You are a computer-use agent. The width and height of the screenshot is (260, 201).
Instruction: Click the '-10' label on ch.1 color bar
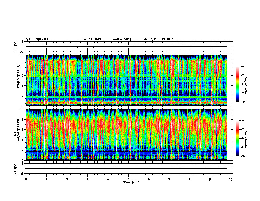click(243, 102)
